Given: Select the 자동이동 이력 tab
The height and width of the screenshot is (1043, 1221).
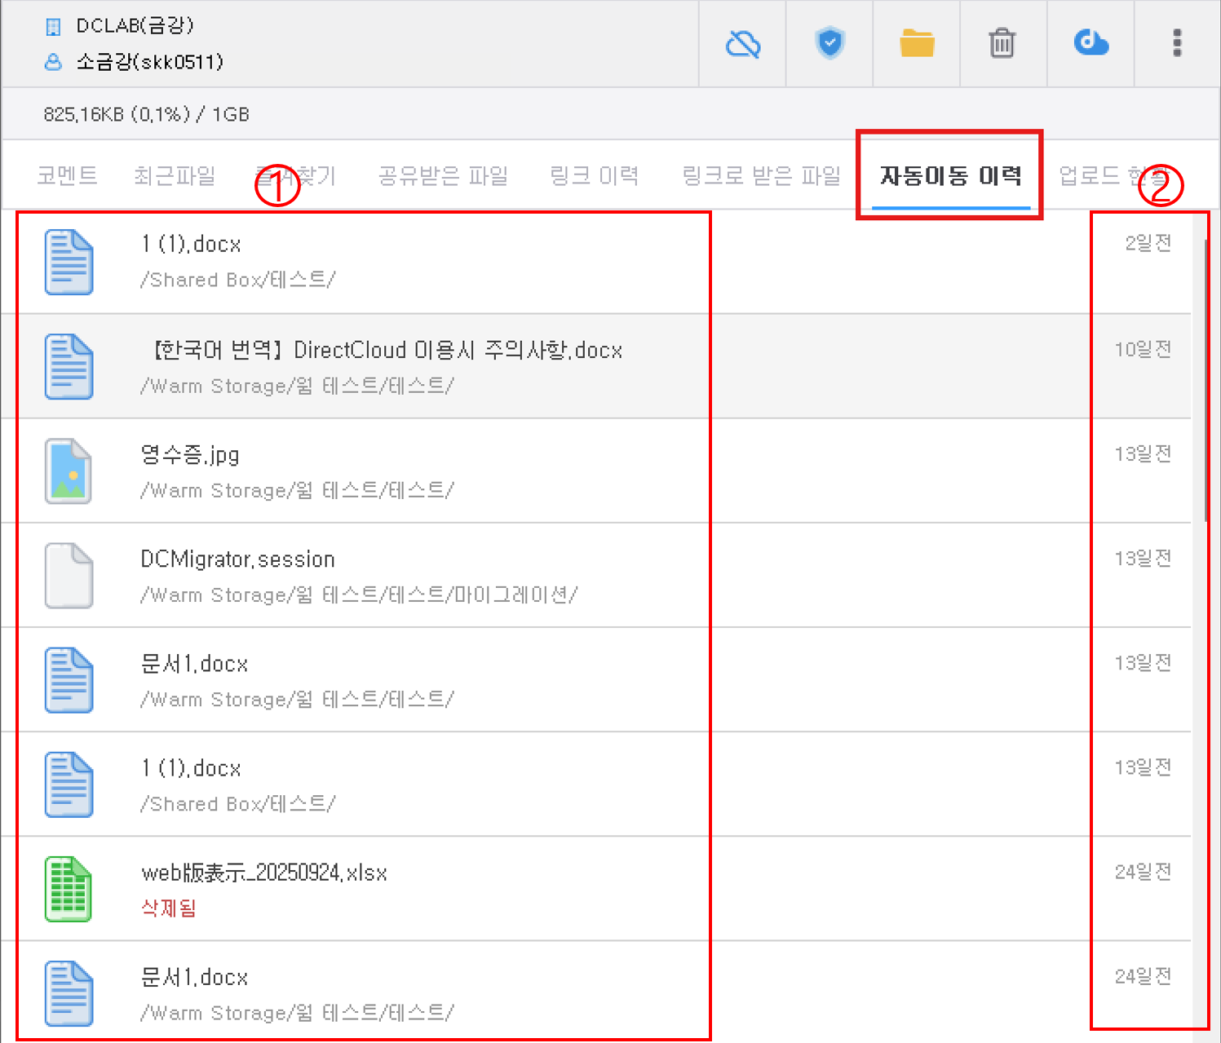Looking at the screenshot, I should 950,175.
